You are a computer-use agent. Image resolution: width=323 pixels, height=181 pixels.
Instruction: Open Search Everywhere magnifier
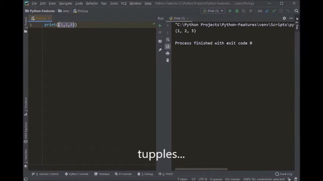(x=296, y=11)
